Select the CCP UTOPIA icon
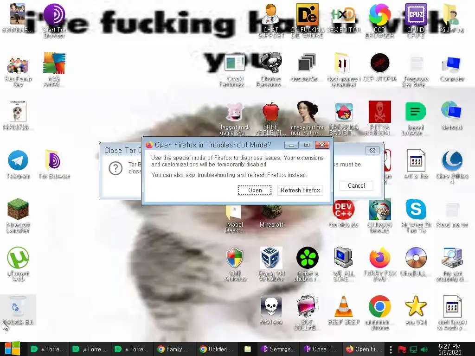Viewport: 475px width, 356px height. click(379, 67)
